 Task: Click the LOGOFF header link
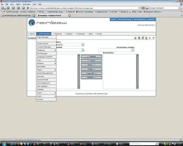coord(151,19)
